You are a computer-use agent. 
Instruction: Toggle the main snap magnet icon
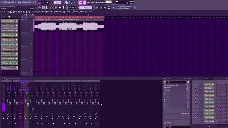tap(67, 8)
